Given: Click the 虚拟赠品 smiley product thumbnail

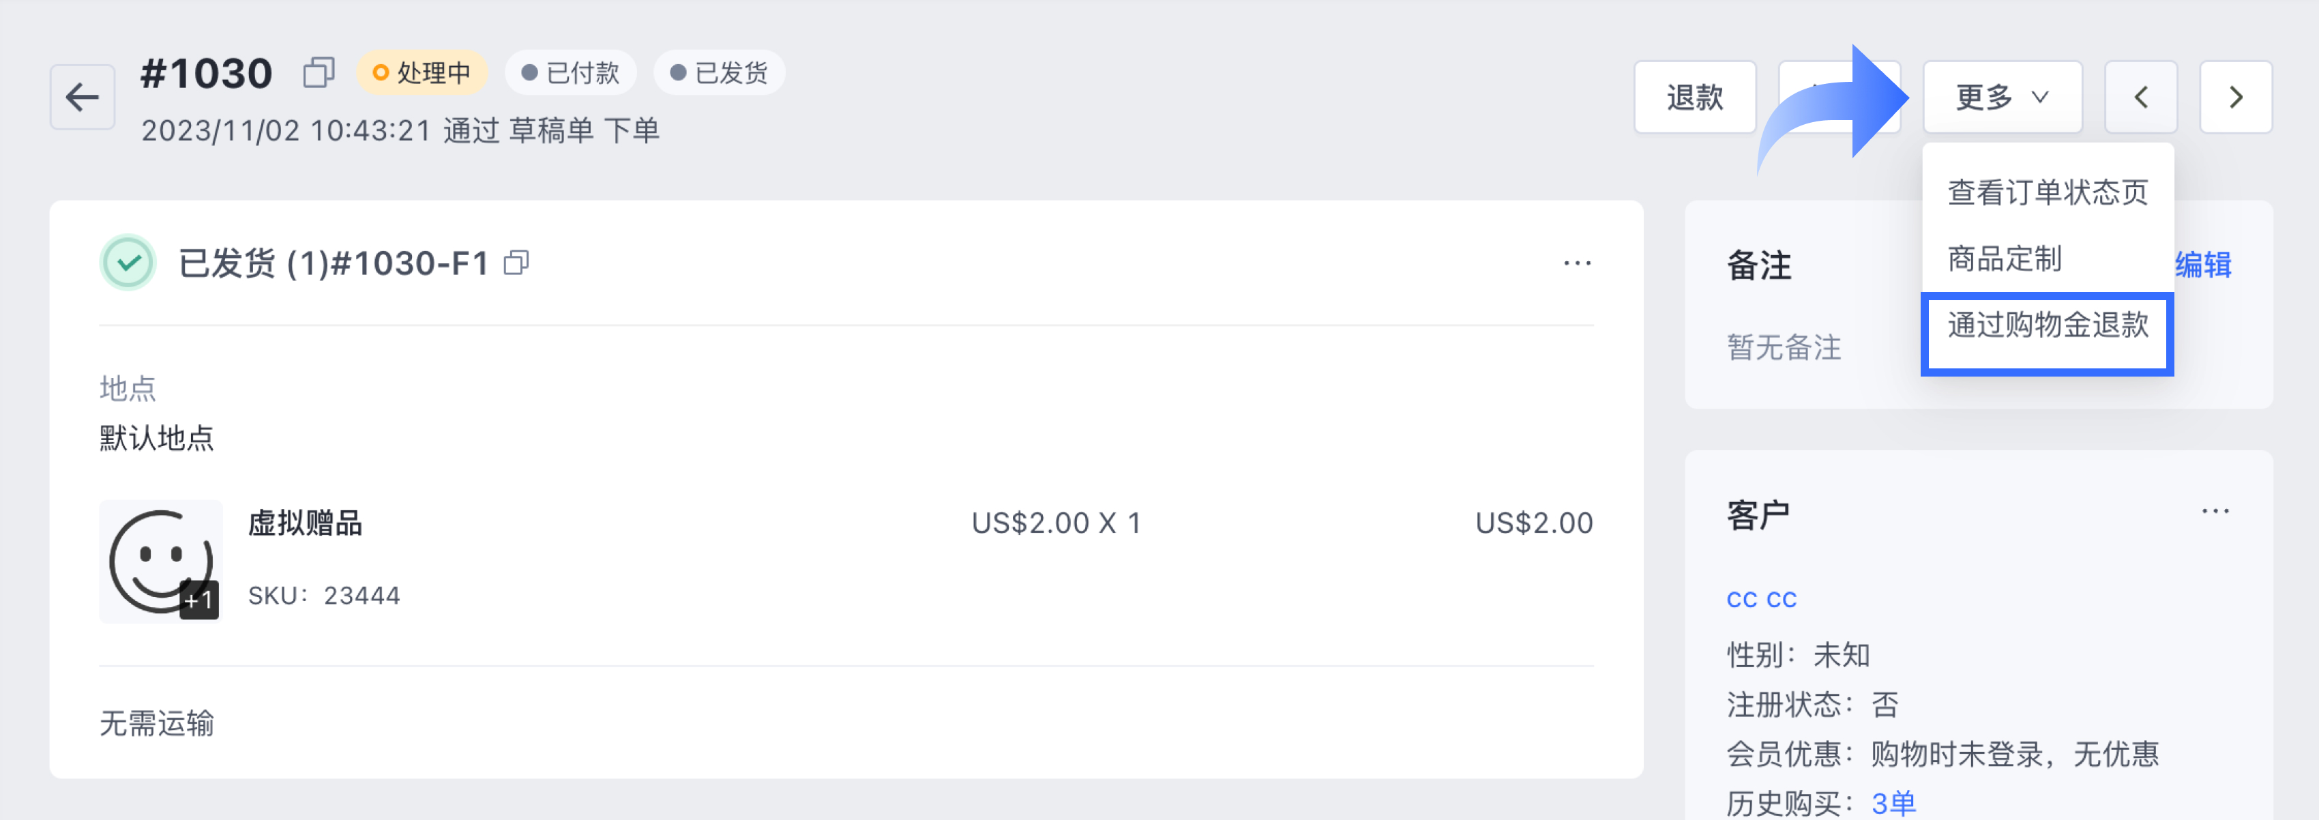Looking at the screenshot, I should pos(160,561).
